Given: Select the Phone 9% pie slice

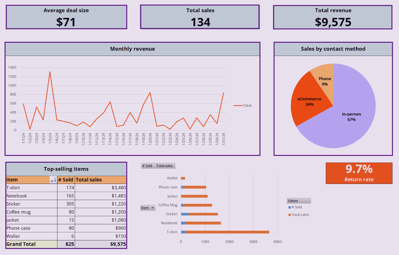Looking at the screenshot, I should coord(325,81).
